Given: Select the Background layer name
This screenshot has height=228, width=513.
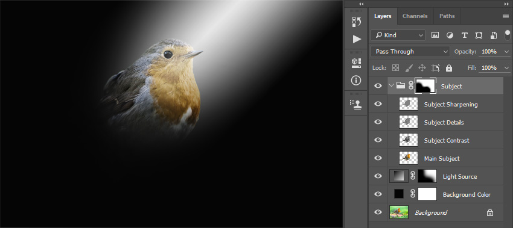Looking at the screenshot, I should (431, 213).
